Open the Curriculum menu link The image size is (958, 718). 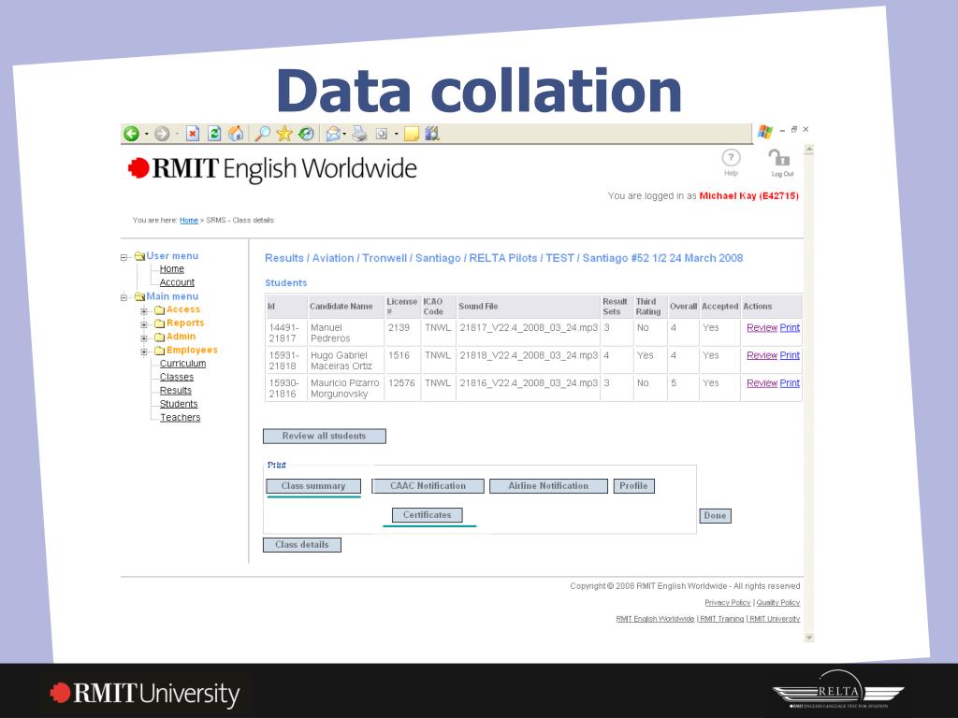182,364
